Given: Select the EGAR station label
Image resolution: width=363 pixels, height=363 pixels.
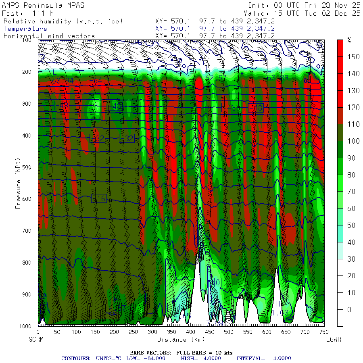Looking at the screenshot, I should point(334,339).
